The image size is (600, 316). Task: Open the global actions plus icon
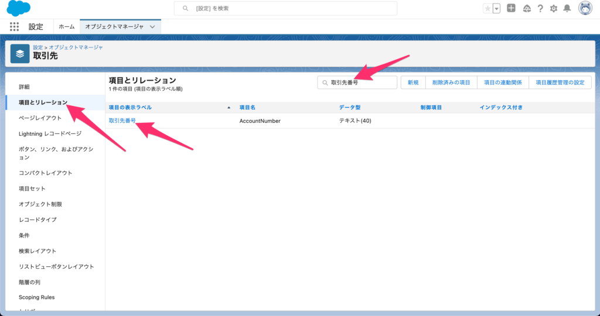tap(511, 8)
